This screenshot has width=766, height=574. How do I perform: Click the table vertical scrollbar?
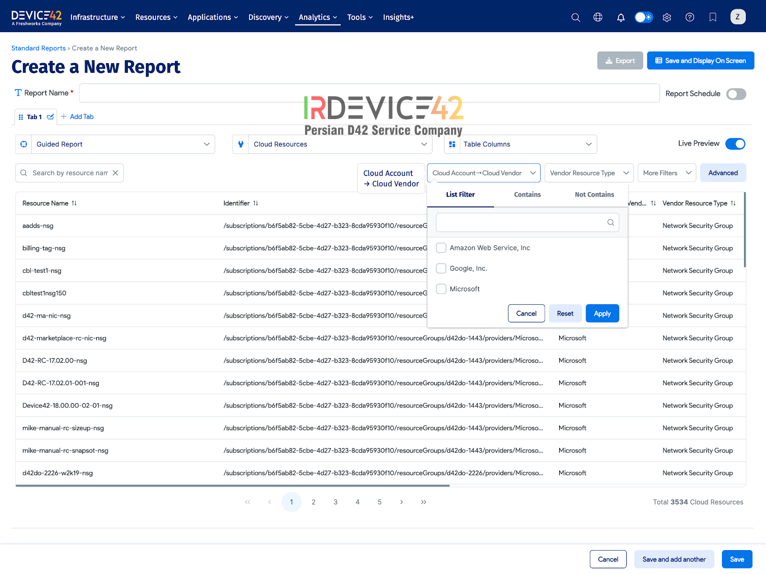click(744, 230)
